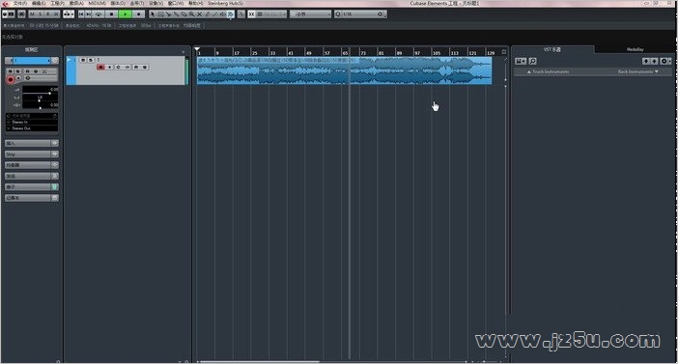Select Stereo In input routing
678x364 pixels.
pyautogui.click(x=32, y=122)
